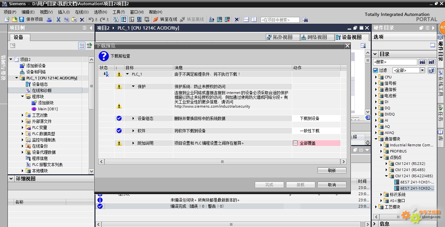This screenshot has height=227, width=445.
Task: Select 6ES7 241-1CH31 catalog item
Action: (x=417, y=182)
